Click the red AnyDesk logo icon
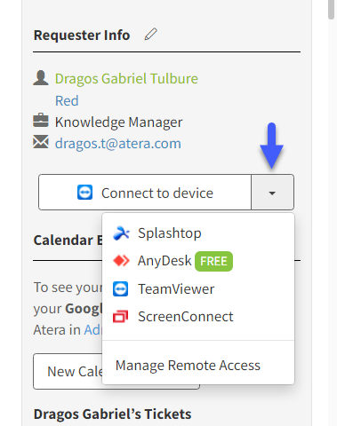The image size is (337, 426). [x=121, y=261]
